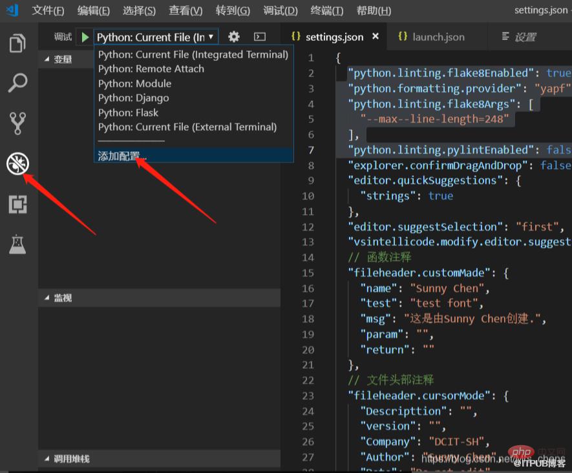572x473 pixels.
Task: Open the 转到(G) menu
Action: click(233, 10)
